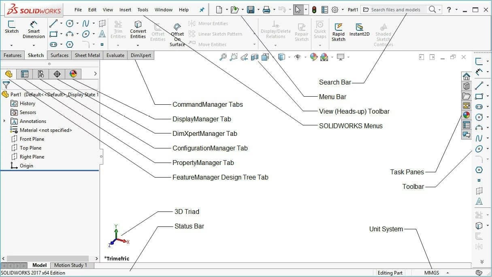Image resolution: width=492 pixels, height=277 pixels.
Task: Open the DimXpert CommandManager tab
Action: pos(141,55)
